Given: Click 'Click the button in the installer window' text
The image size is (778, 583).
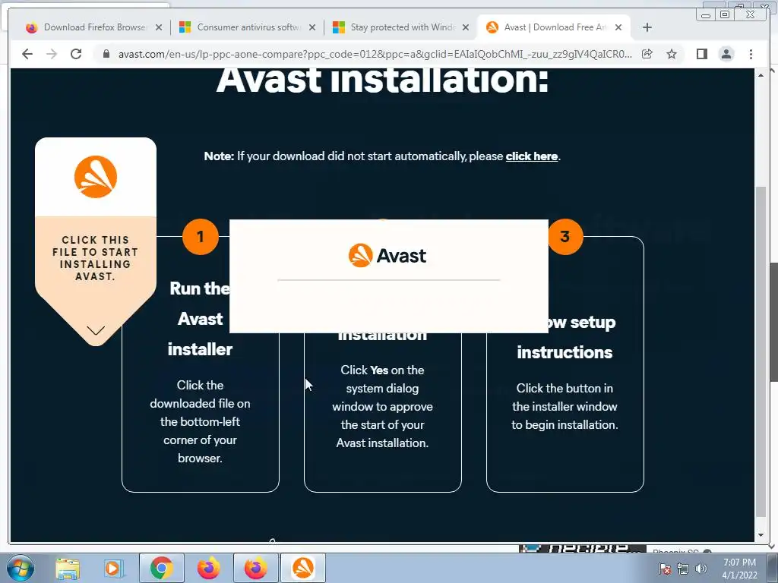Looking at the screenshot, I should [565, 407].
